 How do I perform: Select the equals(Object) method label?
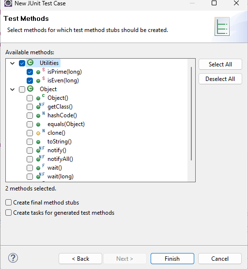coord(66,125)
